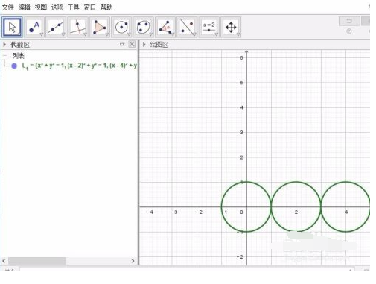The width and height of the screenshot is (376, 284).
Task: Toggle visibility of list L1
Action: [x=14, y=66]
